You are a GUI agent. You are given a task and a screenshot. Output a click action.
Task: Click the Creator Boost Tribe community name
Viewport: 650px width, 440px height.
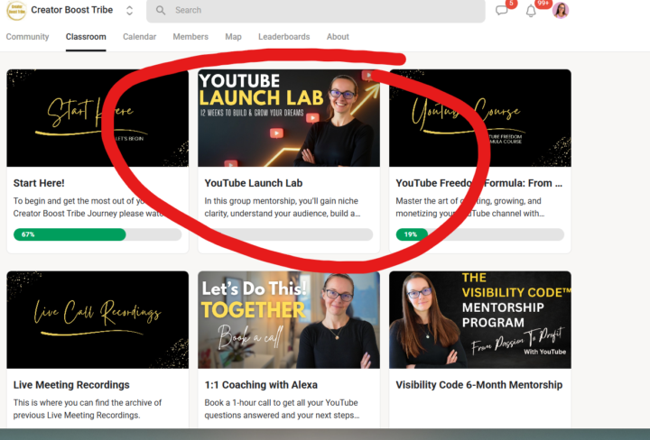71,10
